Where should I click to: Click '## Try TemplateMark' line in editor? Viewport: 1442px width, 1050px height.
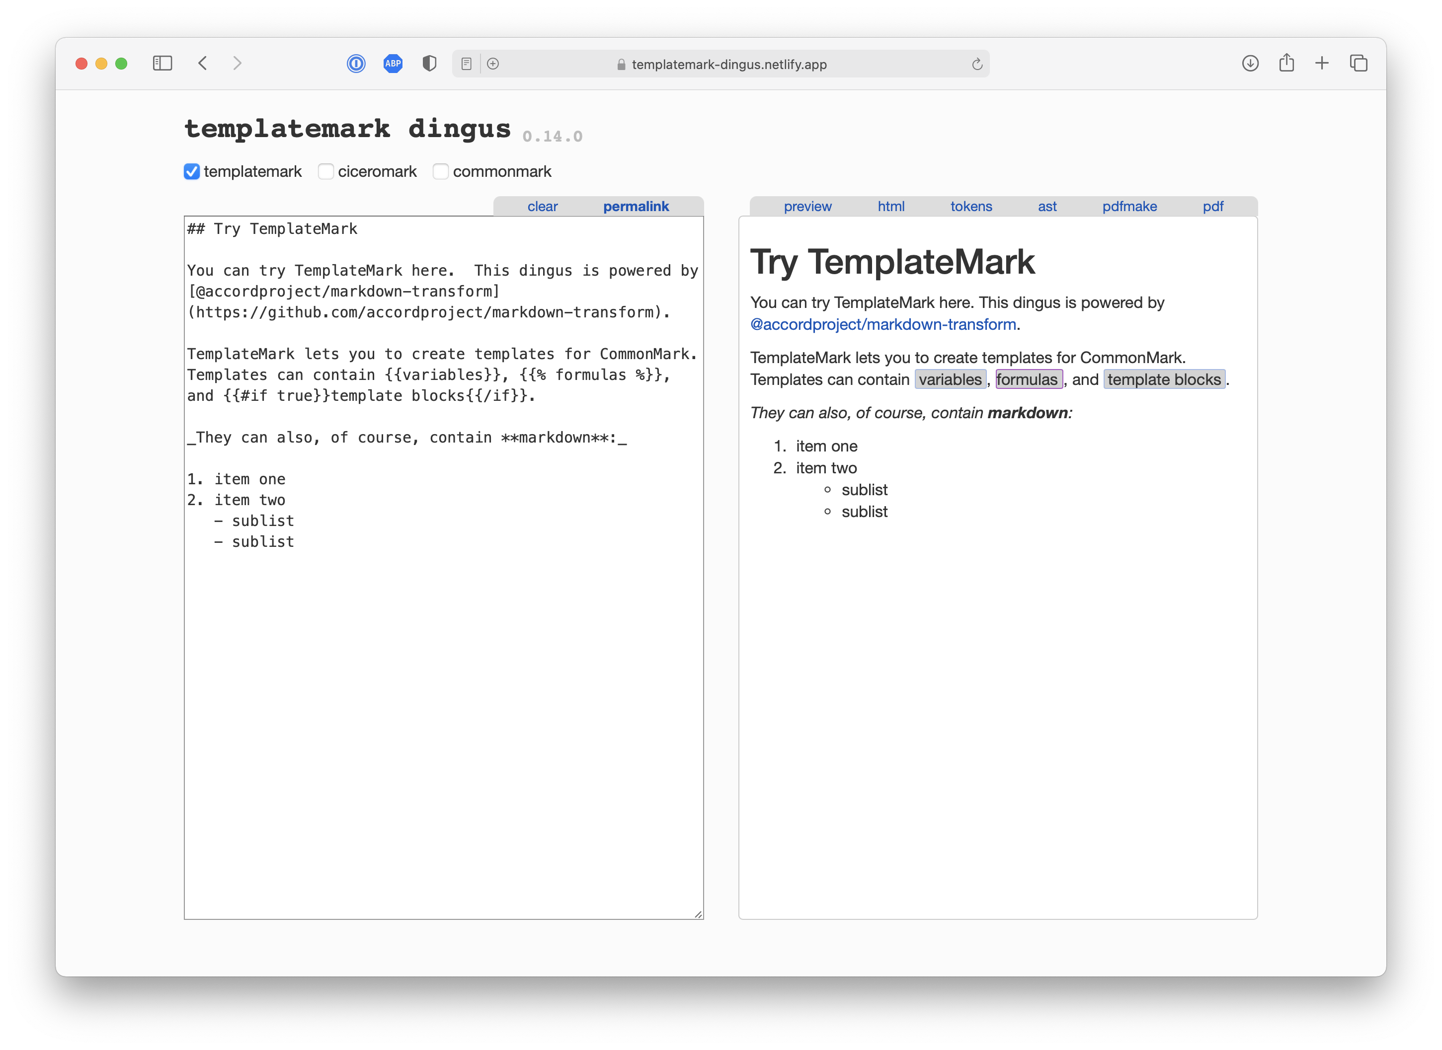point(272,229)
